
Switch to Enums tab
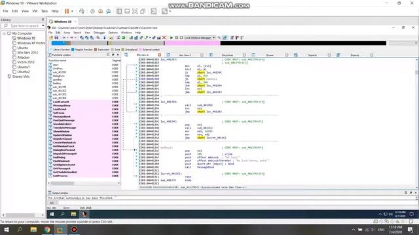pyautogui.click(x=270, y=55)
